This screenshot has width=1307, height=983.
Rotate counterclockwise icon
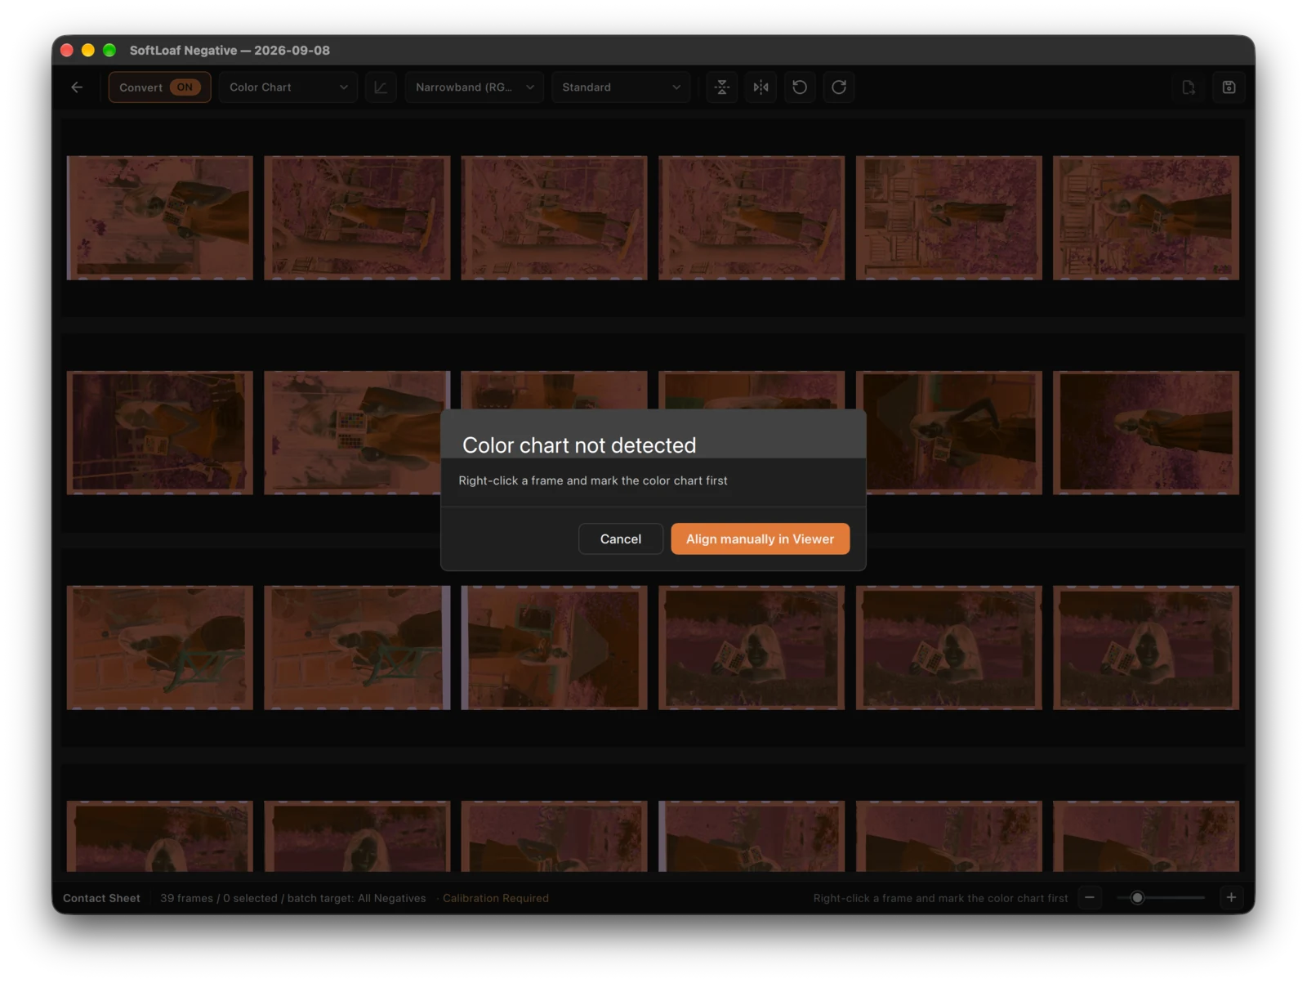[800, 87]
